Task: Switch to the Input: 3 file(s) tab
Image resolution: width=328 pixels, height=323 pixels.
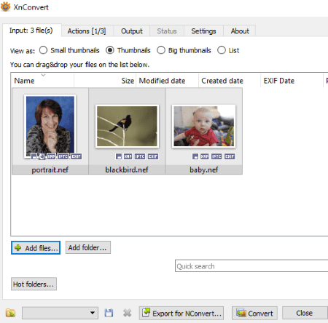Action: pos(31,31)
